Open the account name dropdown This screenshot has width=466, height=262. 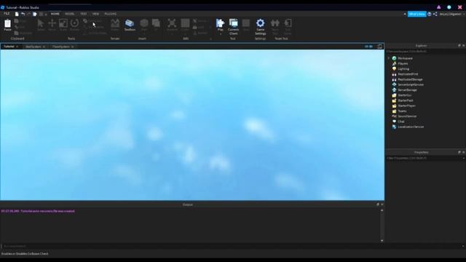coord(451,14)
